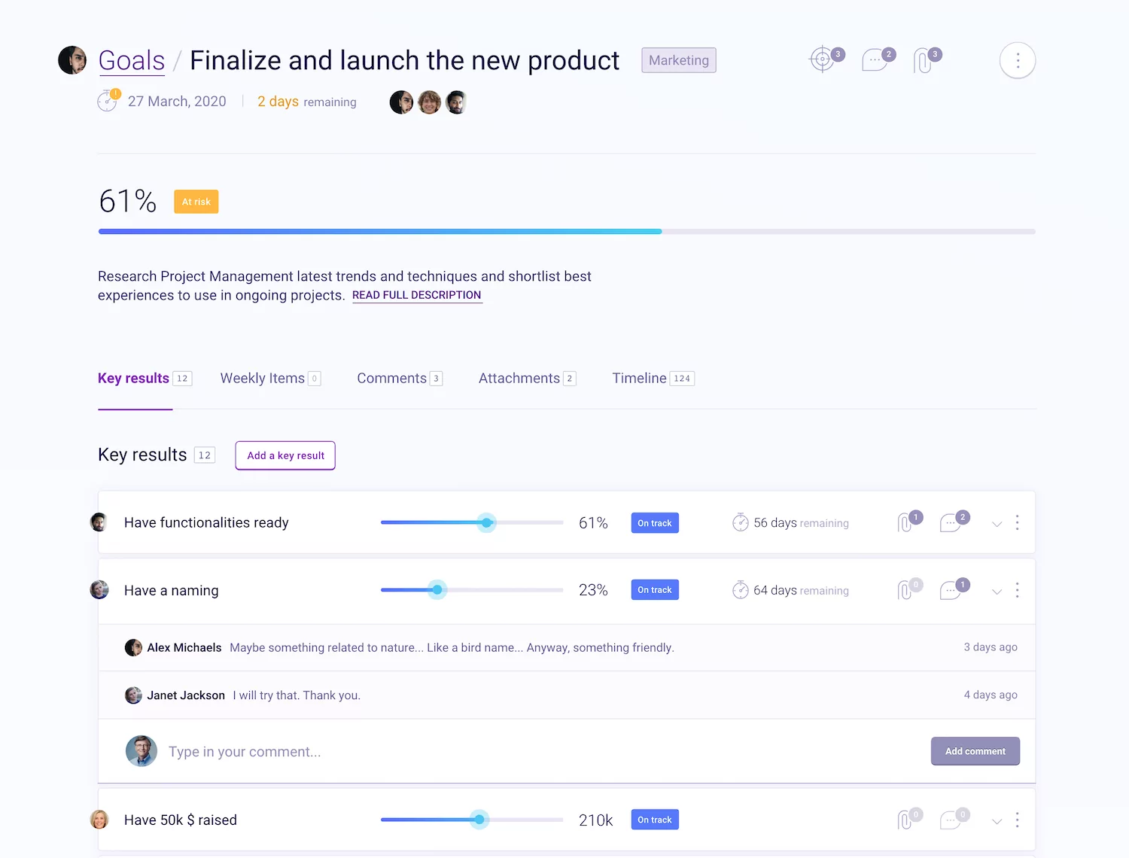This screenshot has width=1129, height=858.
Task: Open more options for Have 50k $ raised
Action: 1017,820
